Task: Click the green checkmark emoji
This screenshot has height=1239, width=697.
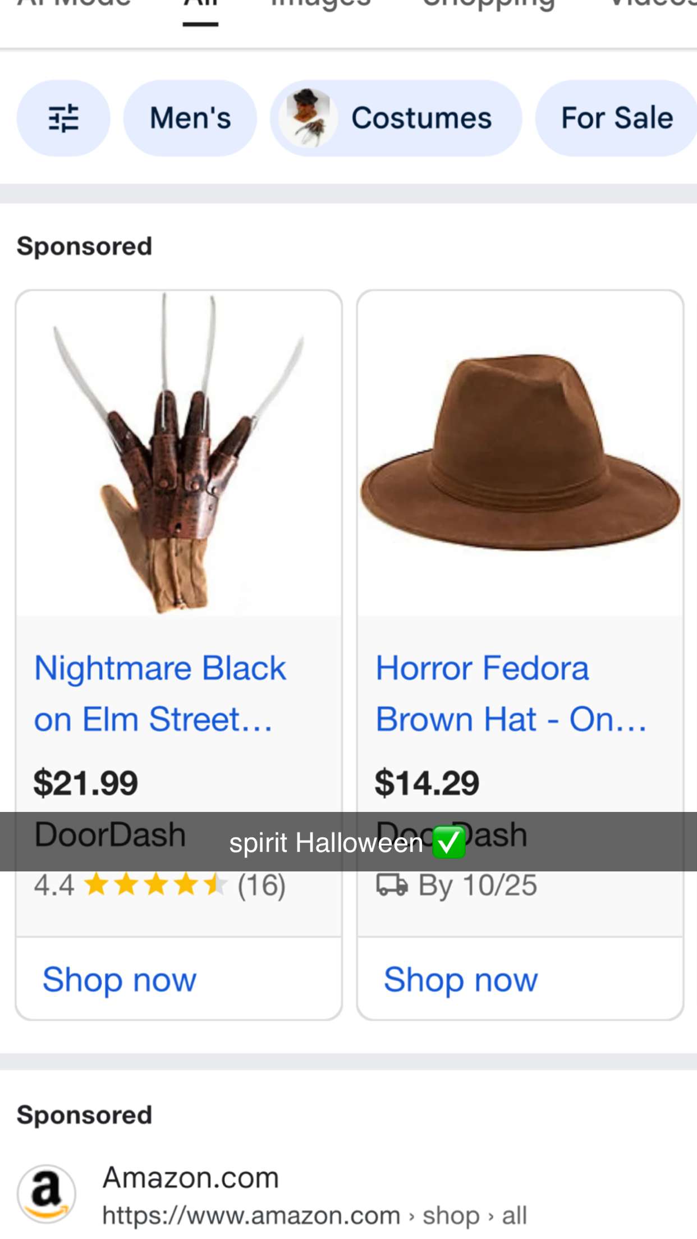Action: pos(449,843)
